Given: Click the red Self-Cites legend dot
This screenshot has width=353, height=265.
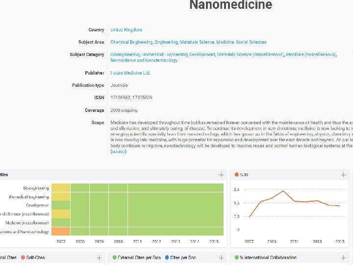Looking at the screenshot, I should [23, 258].
